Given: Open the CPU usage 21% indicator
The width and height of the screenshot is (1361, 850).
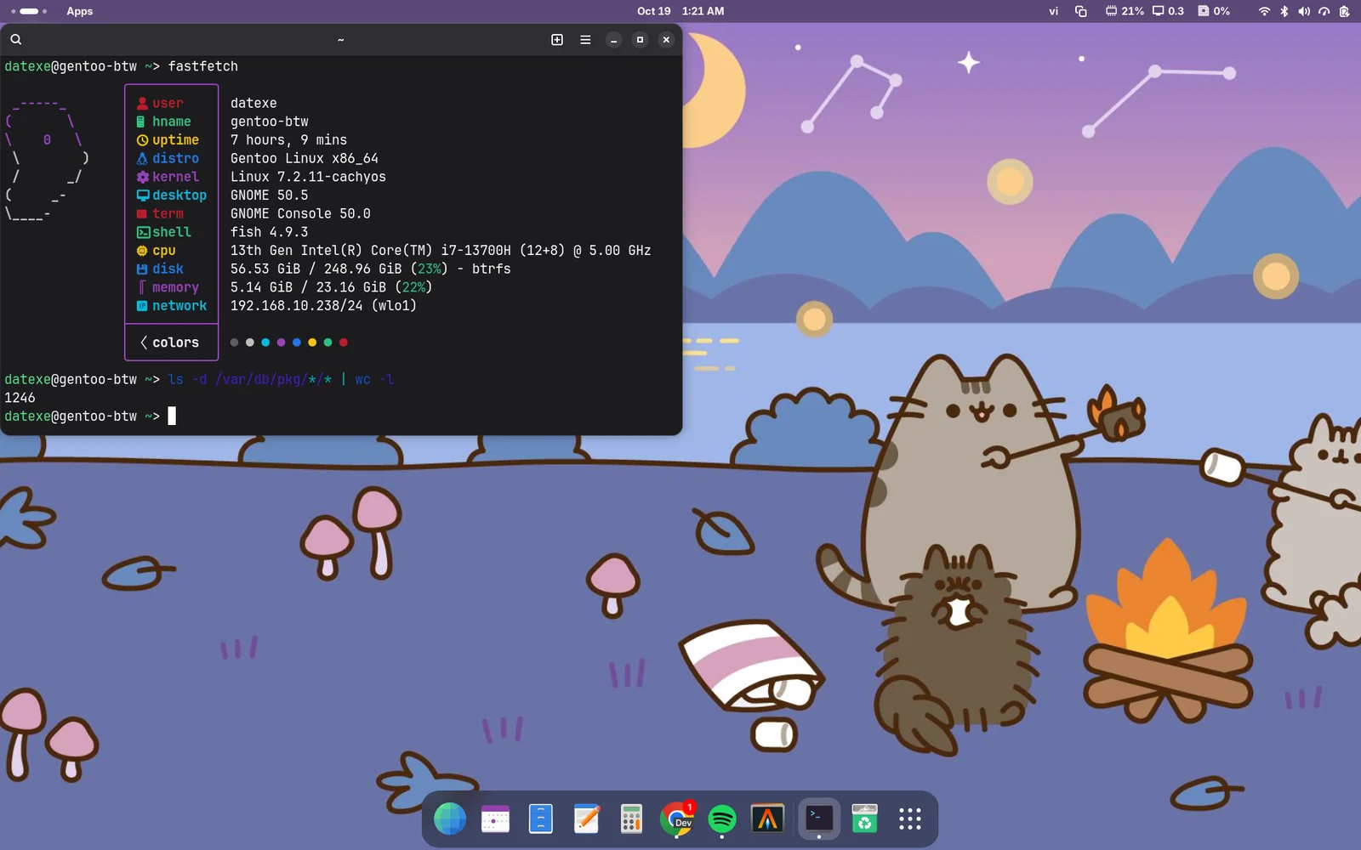Looking at the screenshot, I should [x=1125, y=11].
